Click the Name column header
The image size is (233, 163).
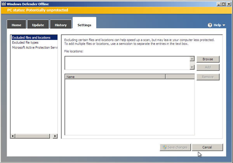115,77
